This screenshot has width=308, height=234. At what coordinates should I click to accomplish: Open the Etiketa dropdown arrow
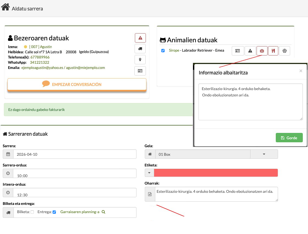(149, 173)
